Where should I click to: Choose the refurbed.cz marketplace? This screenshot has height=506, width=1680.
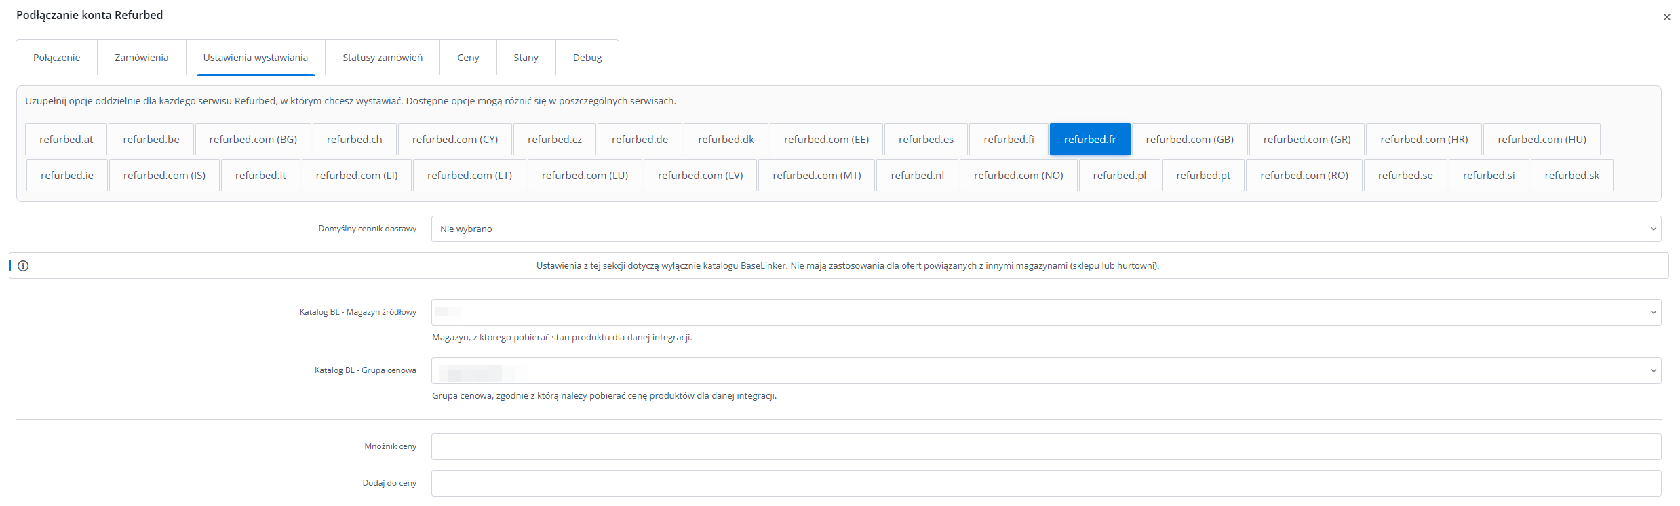[555, 140]
